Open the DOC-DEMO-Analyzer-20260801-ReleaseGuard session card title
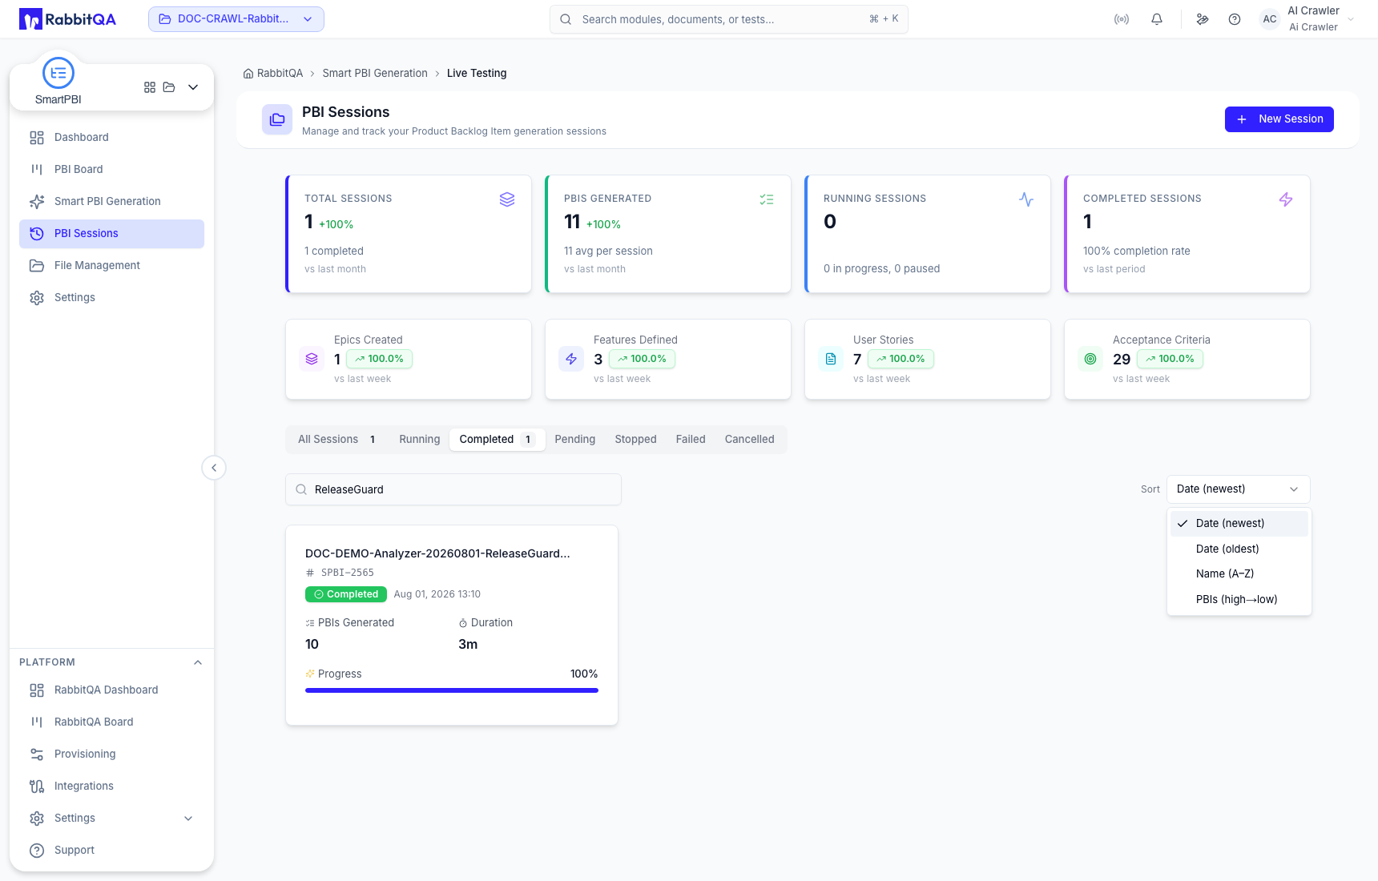Viewport: 1378px width, 881px height. click(437, 553)
